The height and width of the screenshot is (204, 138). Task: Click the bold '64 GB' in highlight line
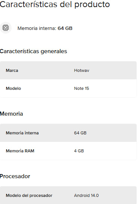[65, 28]
